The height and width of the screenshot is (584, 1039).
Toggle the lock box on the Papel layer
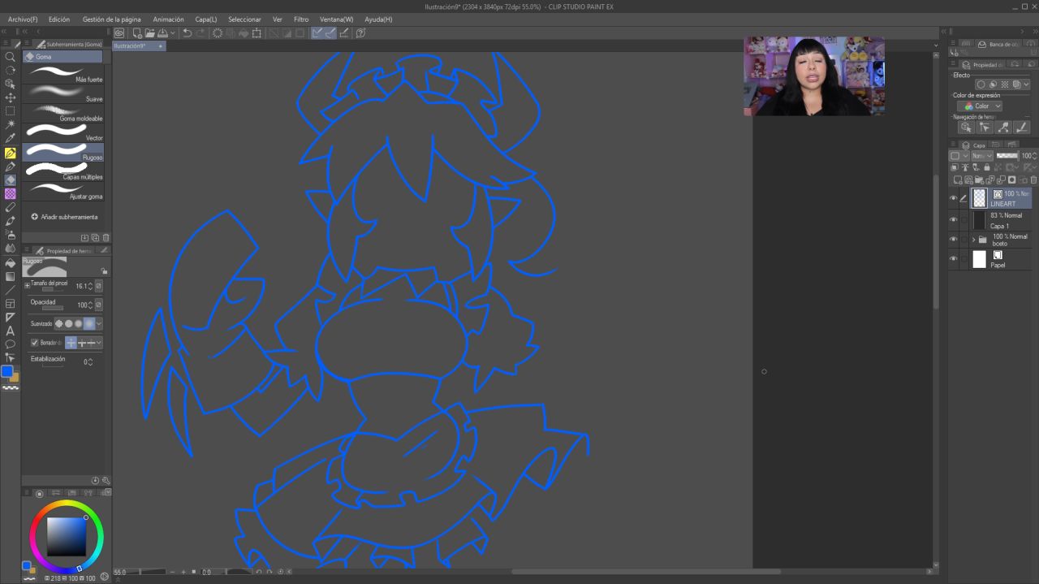coord(964,259)
